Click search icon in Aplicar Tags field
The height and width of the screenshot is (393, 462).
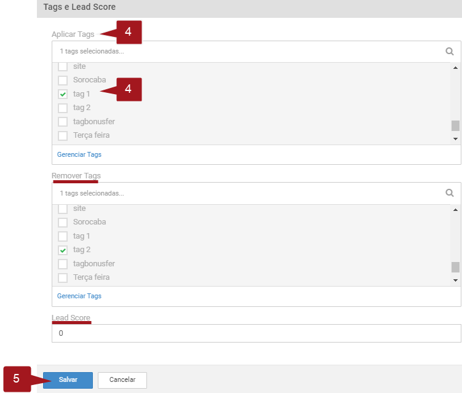[x=450, y=52]
